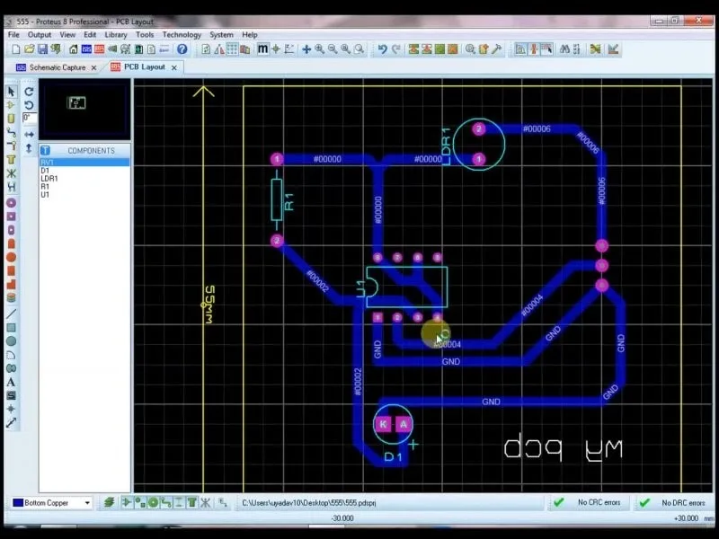The width and height of the screenshot is (719, 539).
Task: Select the Pad Stack tool
Action: point(11,297)
